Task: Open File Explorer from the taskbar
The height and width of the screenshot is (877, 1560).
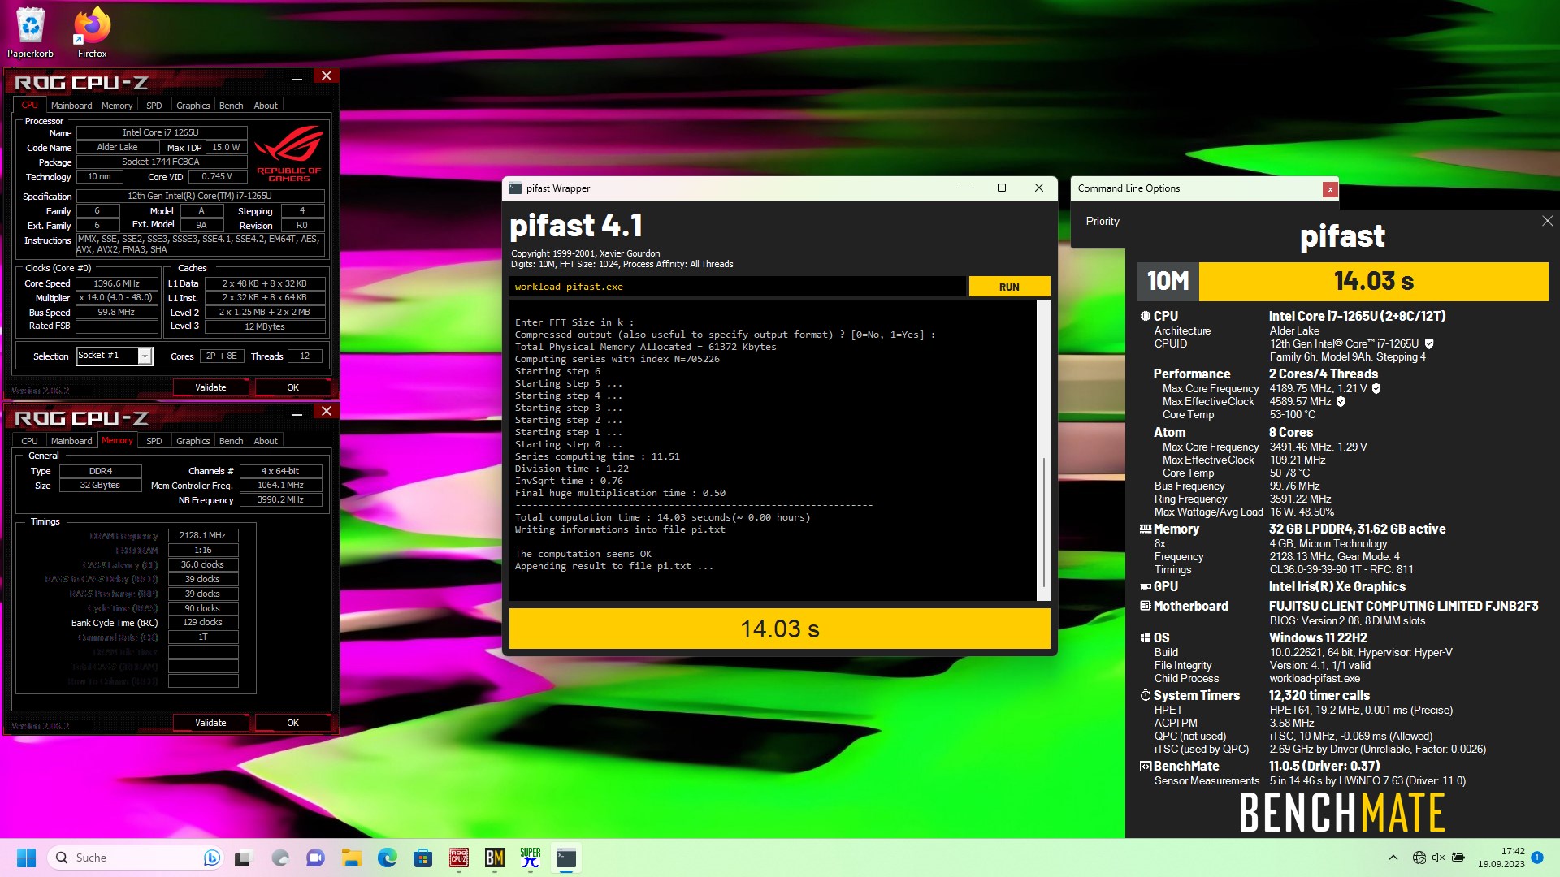Action: click(x=351, y=858)
